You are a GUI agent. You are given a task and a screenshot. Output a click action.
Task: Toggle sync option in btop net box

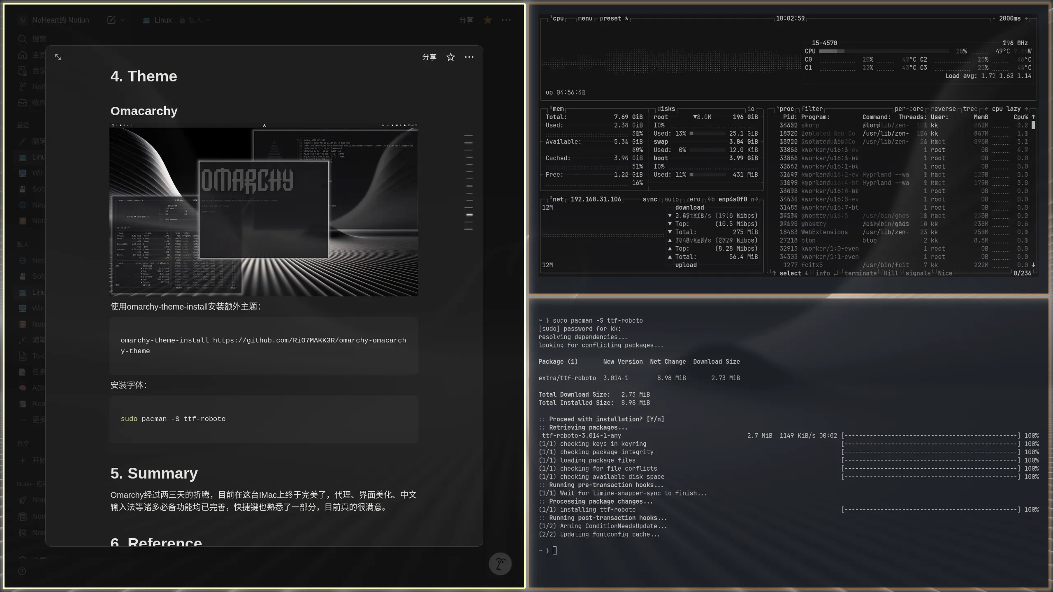click(x=650, y=199)
